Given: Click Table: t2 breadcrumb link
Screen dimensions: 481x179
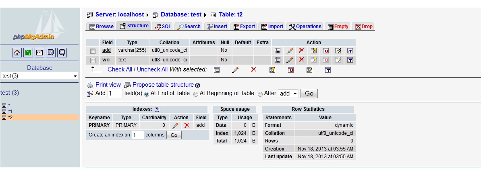Looking at the screenshot, I should click(x=230, y=14).
